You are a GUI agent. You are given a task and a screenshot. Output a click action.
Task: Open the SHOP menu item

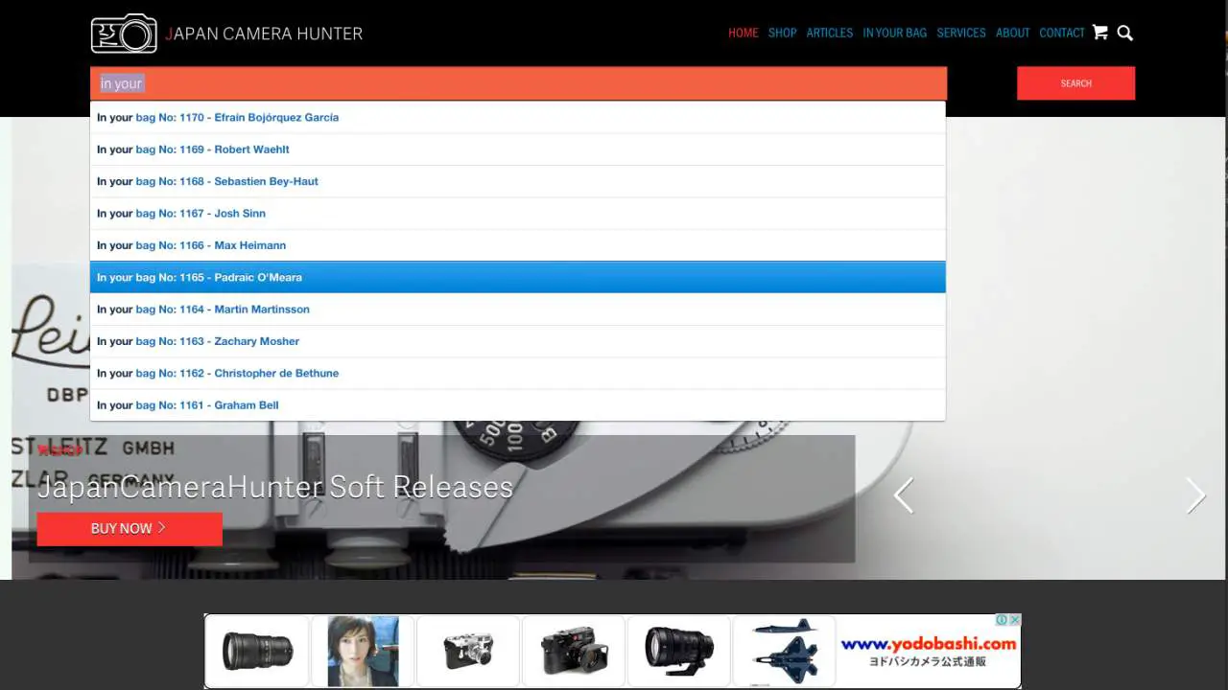click(783, 33)
